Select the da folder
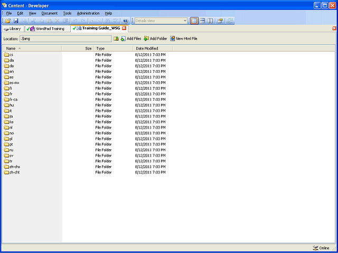338x253 pixels. [x=9, y=60]
